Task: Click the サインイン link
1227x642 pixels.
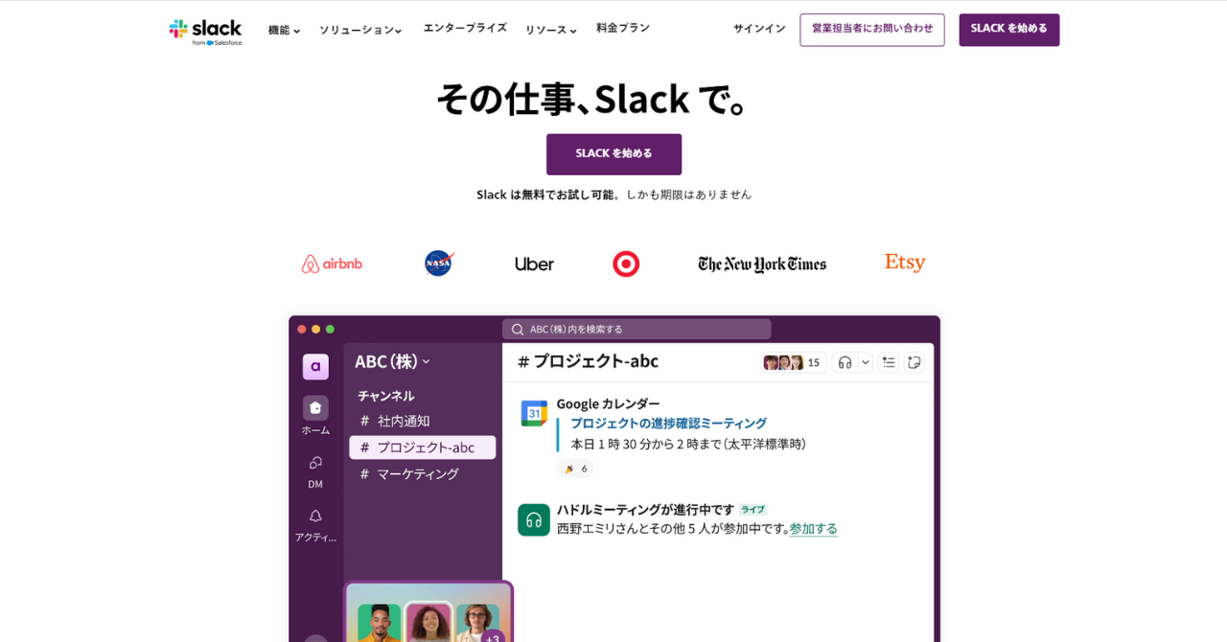Action: point(759,29)
